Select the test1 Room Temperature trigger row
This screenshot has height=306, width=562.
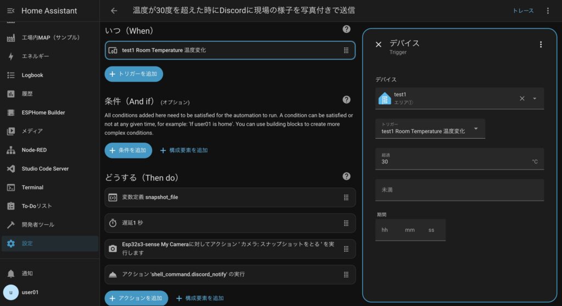(x=230, y=50)
